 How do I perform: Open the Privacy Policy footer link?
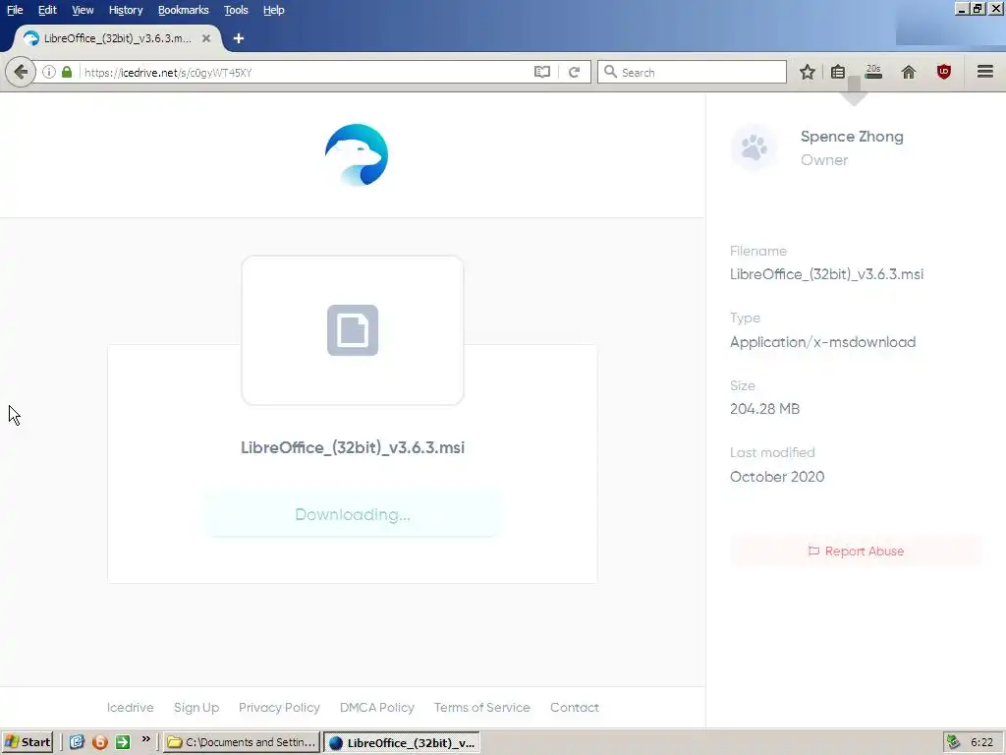[x=279, y=708]
